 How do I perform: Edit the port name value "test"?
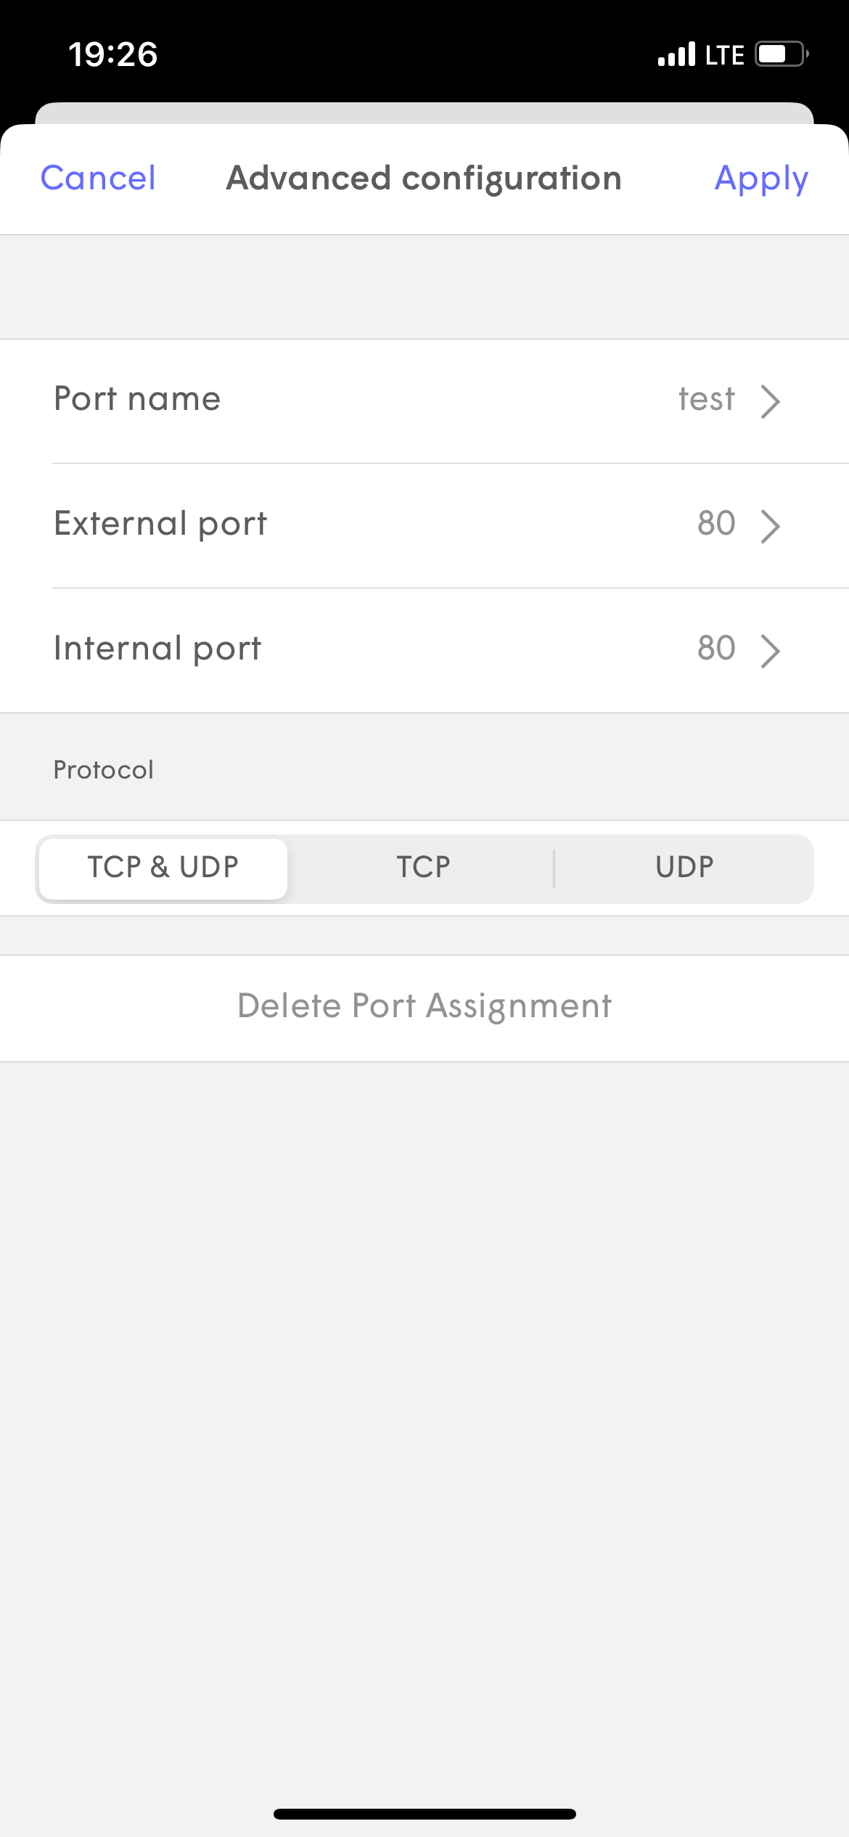[706, 400]
